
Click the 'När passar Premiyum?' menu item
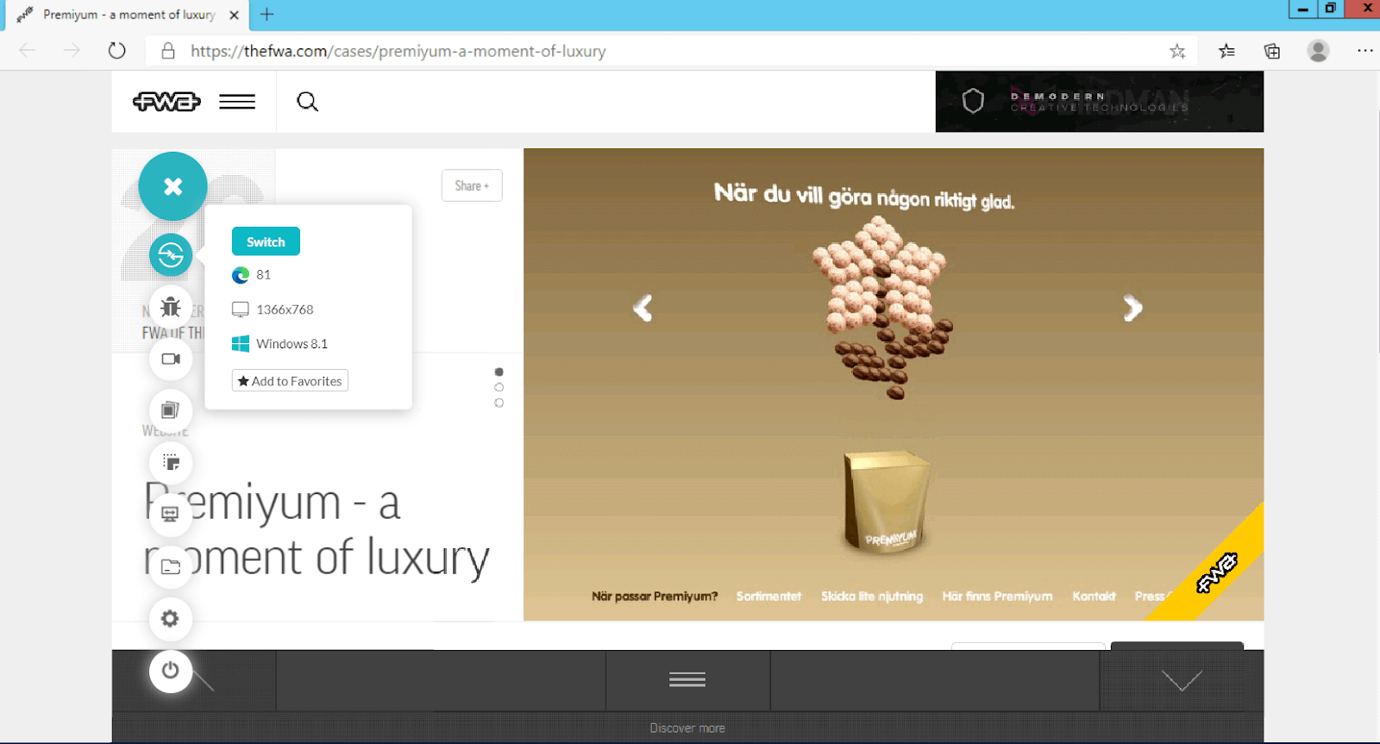pyautogui.click(x=655, y=597)
